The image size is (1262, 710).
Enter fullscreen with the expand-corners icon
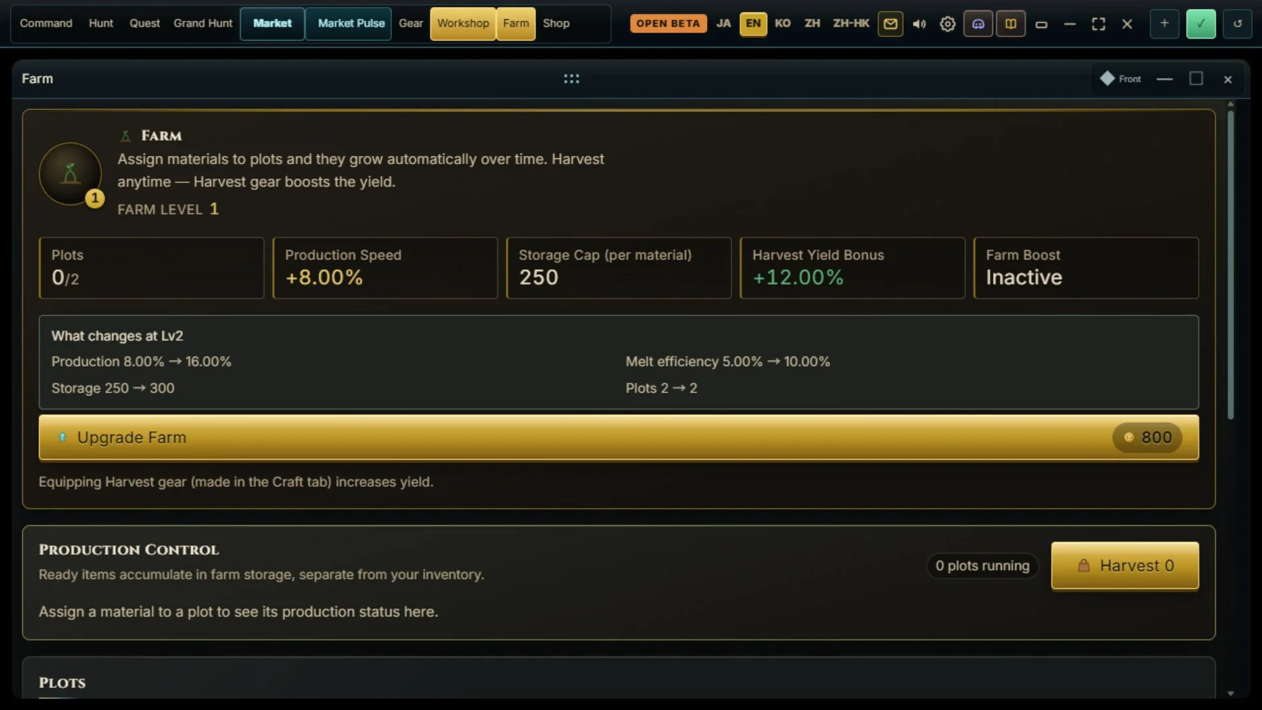pos(1098,24)
